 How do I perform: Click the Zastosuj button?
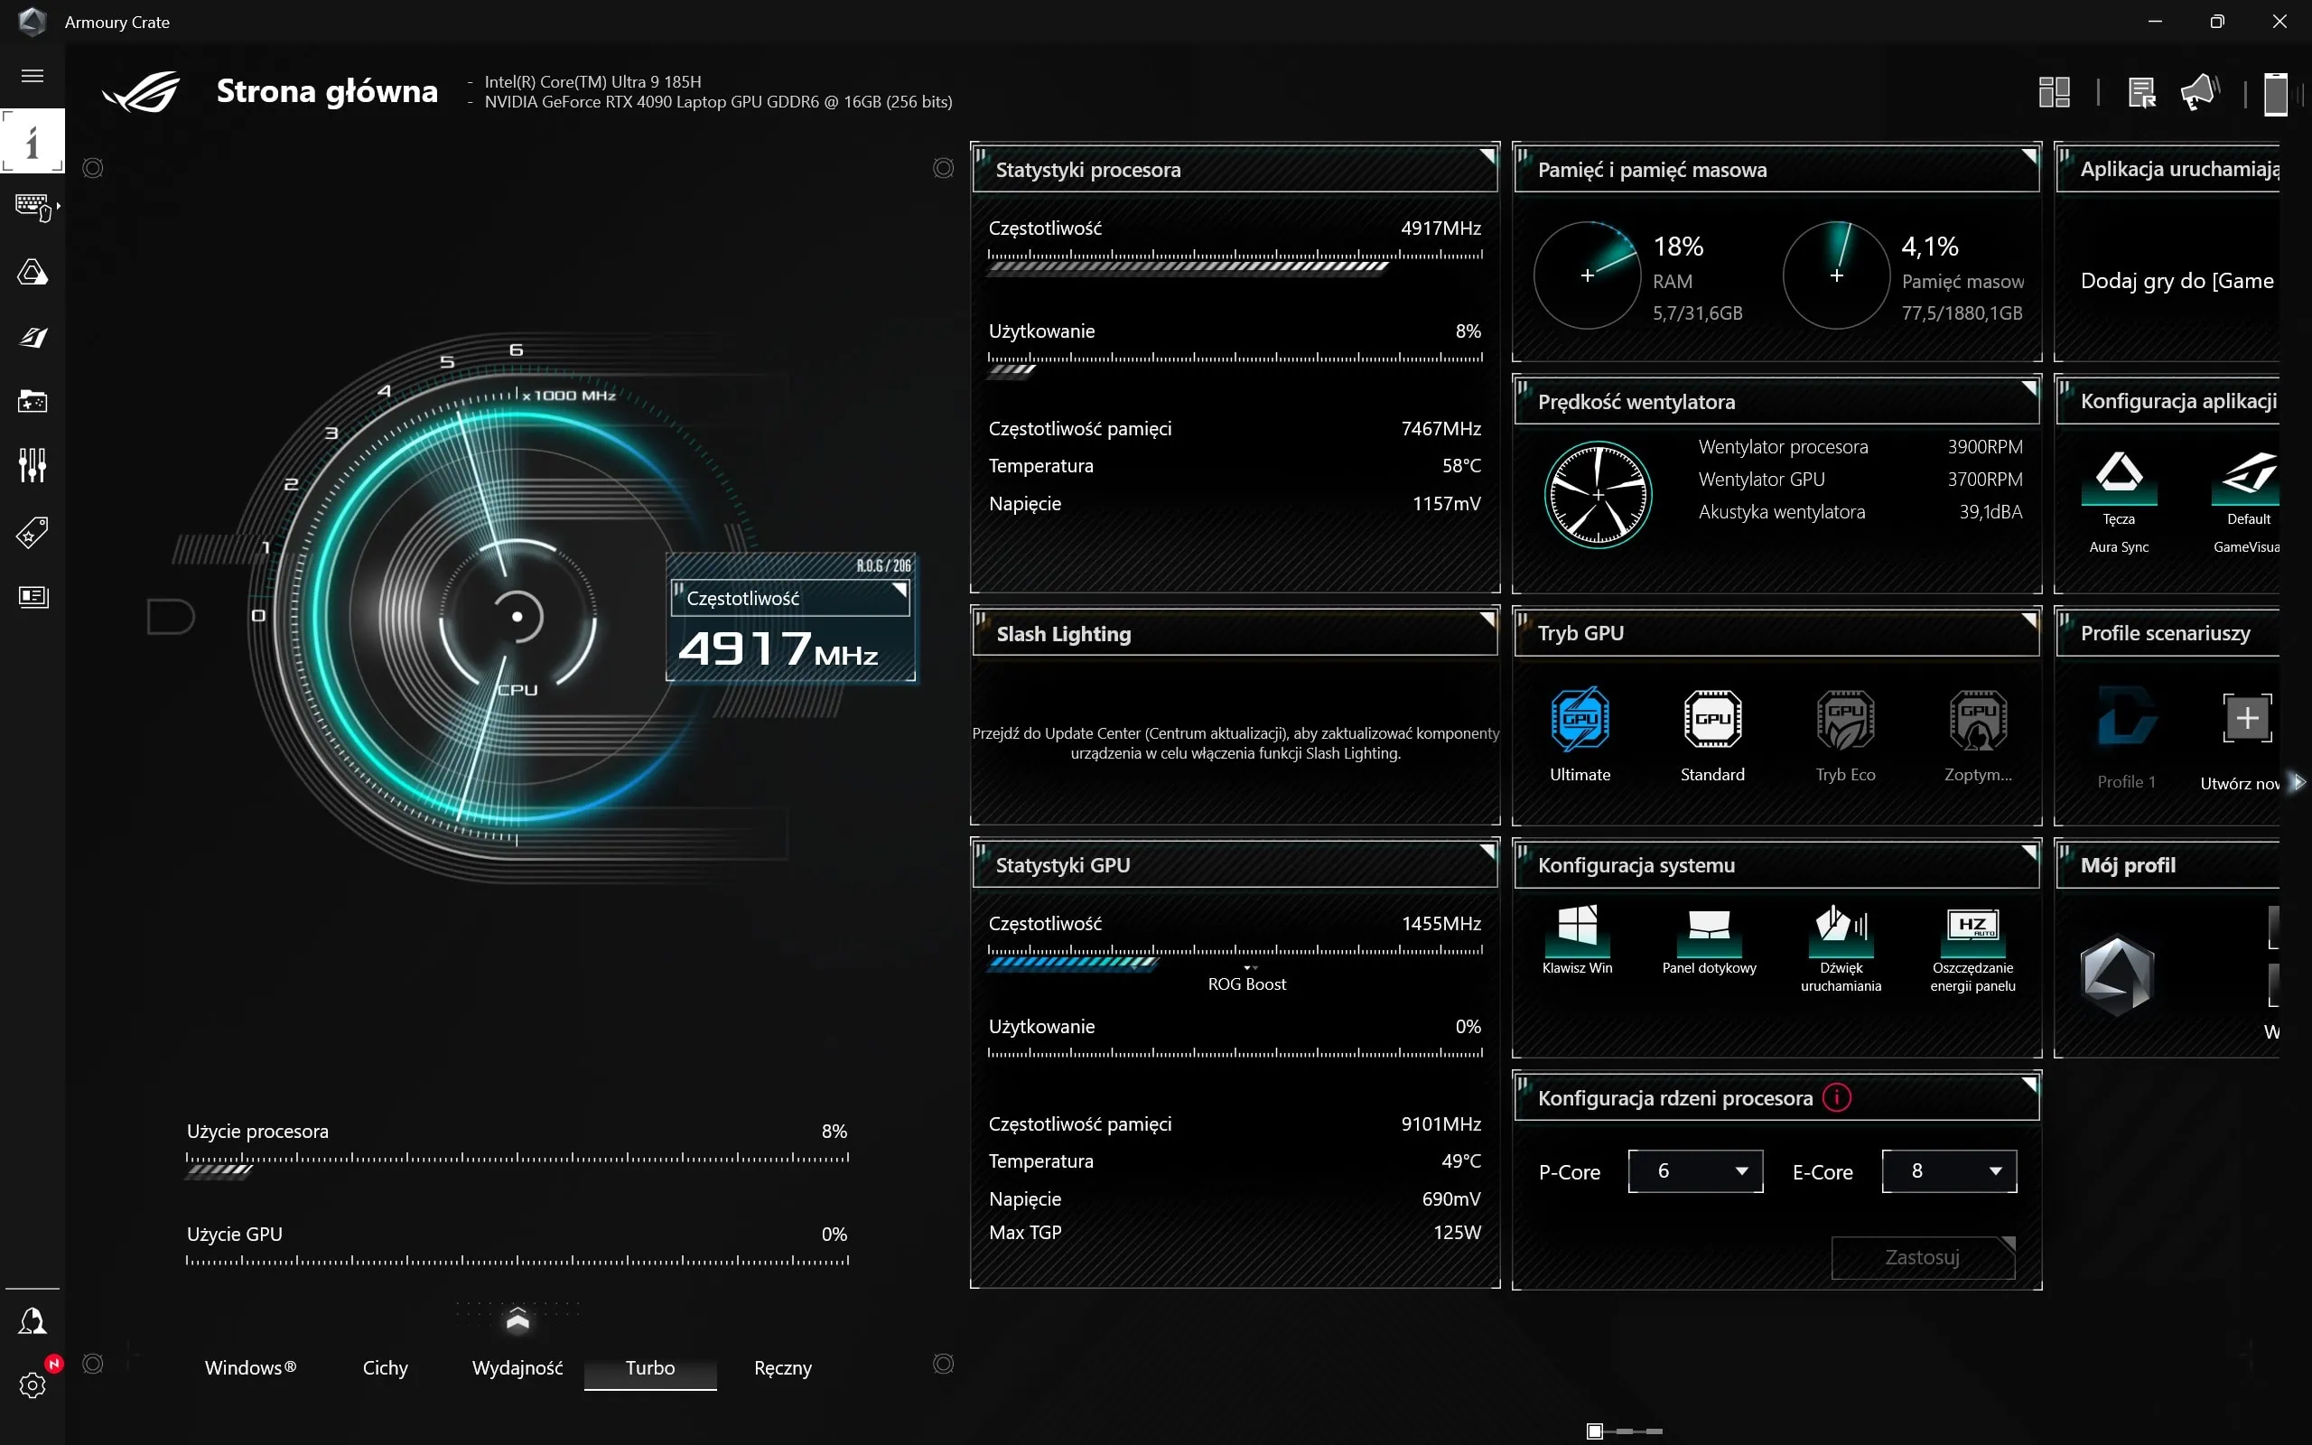(1922, 1257)
